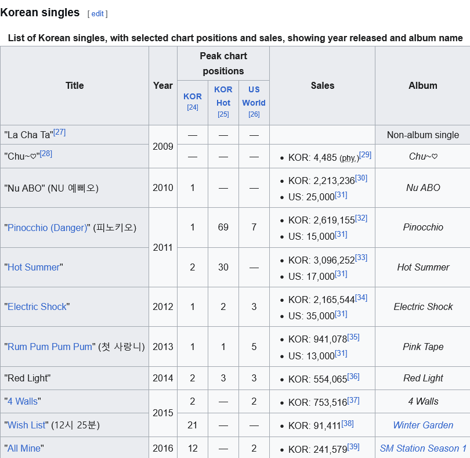The height and width of the screenshot is (458, 470).
Task: Open reference [36] after KOR: 554,065
Action: (x=353, y=377)
